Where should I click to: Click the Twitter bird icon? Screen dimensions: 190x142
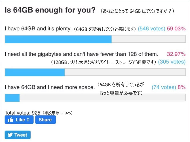click(x=10, y=135)
